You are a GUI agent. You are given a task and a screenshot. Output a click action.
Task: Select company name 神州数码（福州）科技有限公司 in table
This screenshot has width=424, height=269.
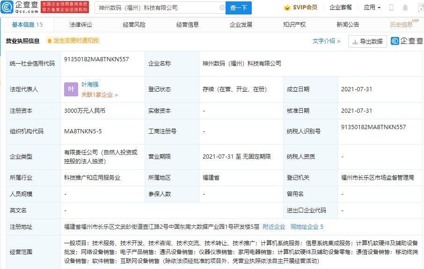click(x=242, y=64)
